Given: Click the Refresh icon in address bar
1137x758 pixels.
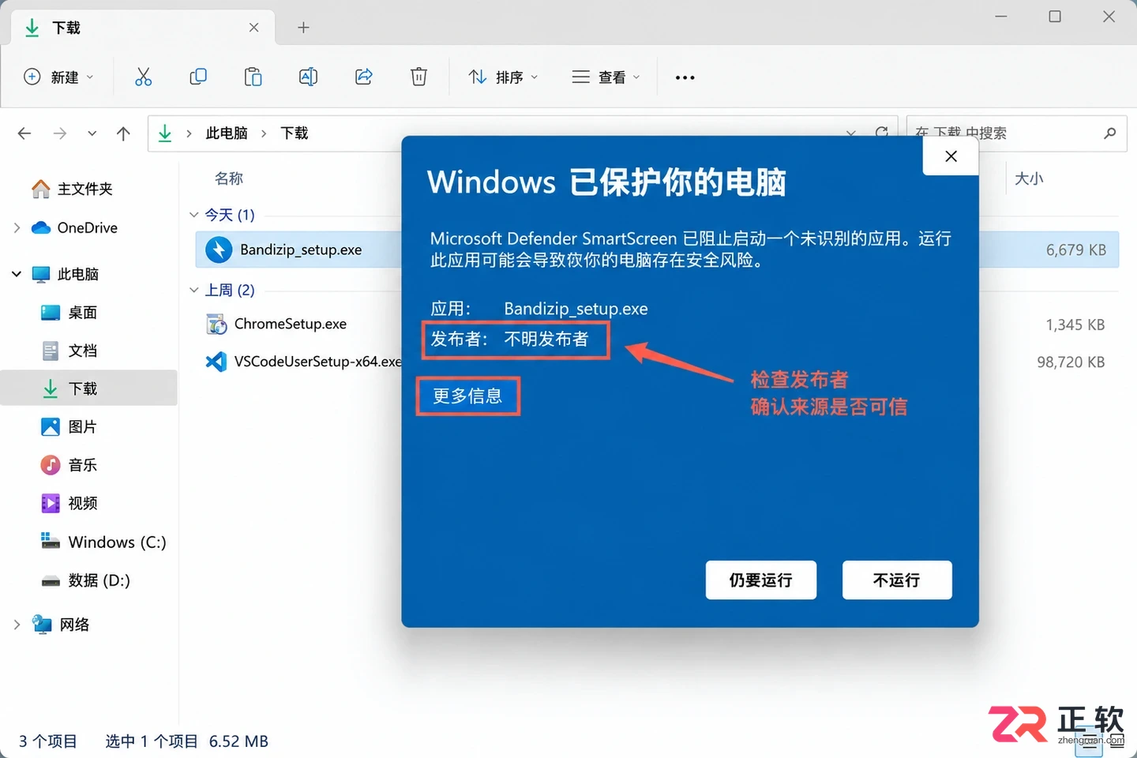Looking at the screenshot, I should point(882,132).
